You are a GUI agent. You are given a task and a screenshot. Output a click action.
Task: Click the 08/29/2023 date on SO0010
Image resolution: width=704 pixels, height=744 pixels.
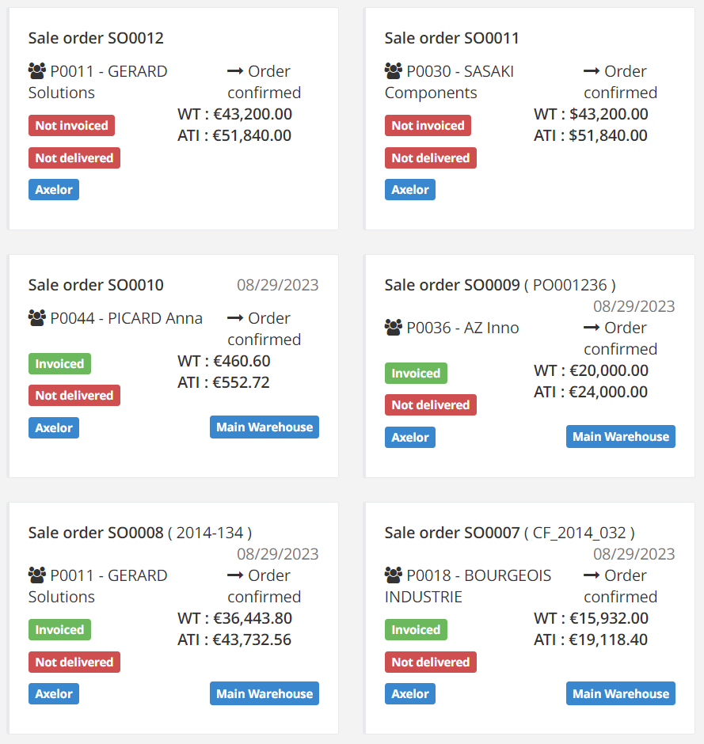(278, 285)
